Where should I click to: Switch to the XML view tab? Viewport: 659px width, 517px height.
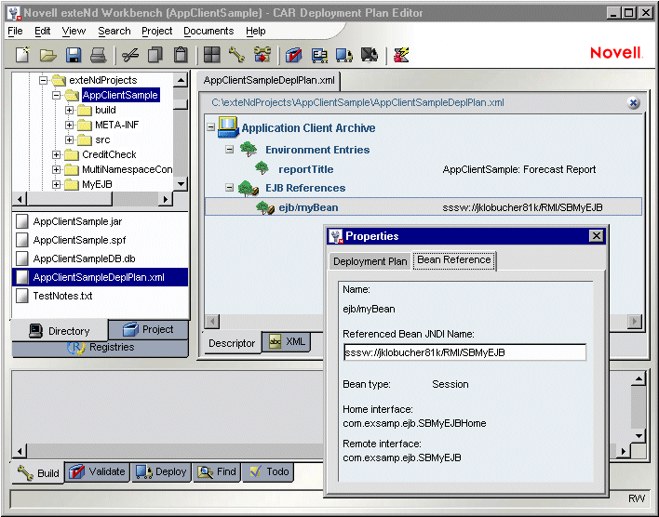287,341
